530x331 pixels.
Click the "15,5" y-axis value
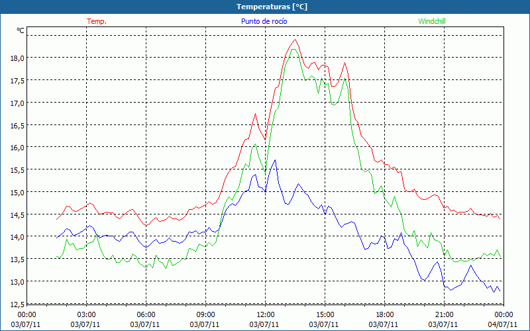pos(18,170)
